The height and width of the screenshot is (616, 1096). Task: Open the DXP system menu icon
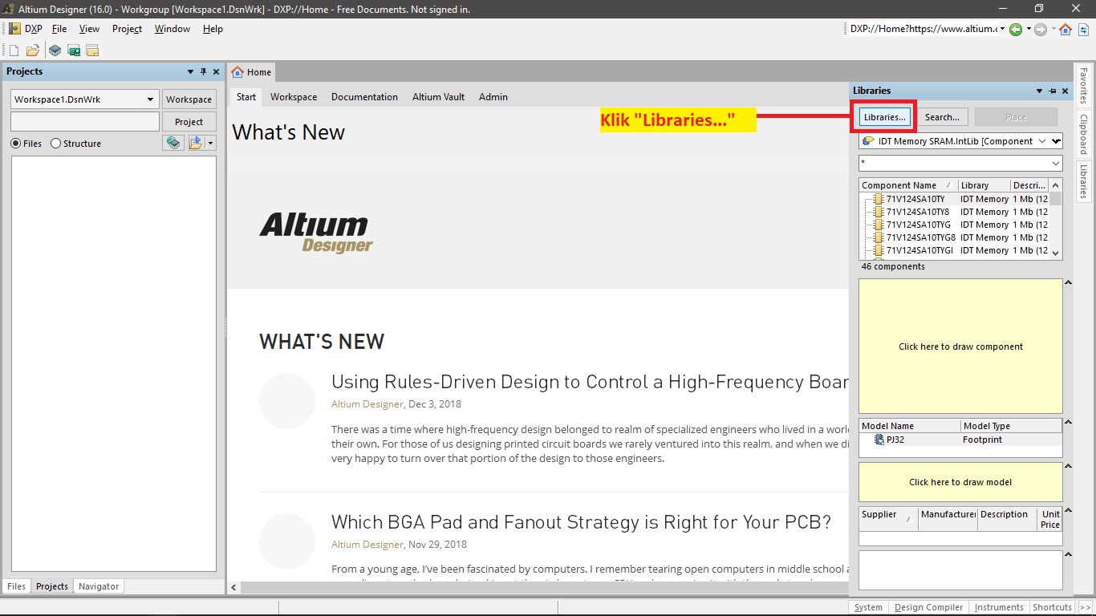coord(14,29)
